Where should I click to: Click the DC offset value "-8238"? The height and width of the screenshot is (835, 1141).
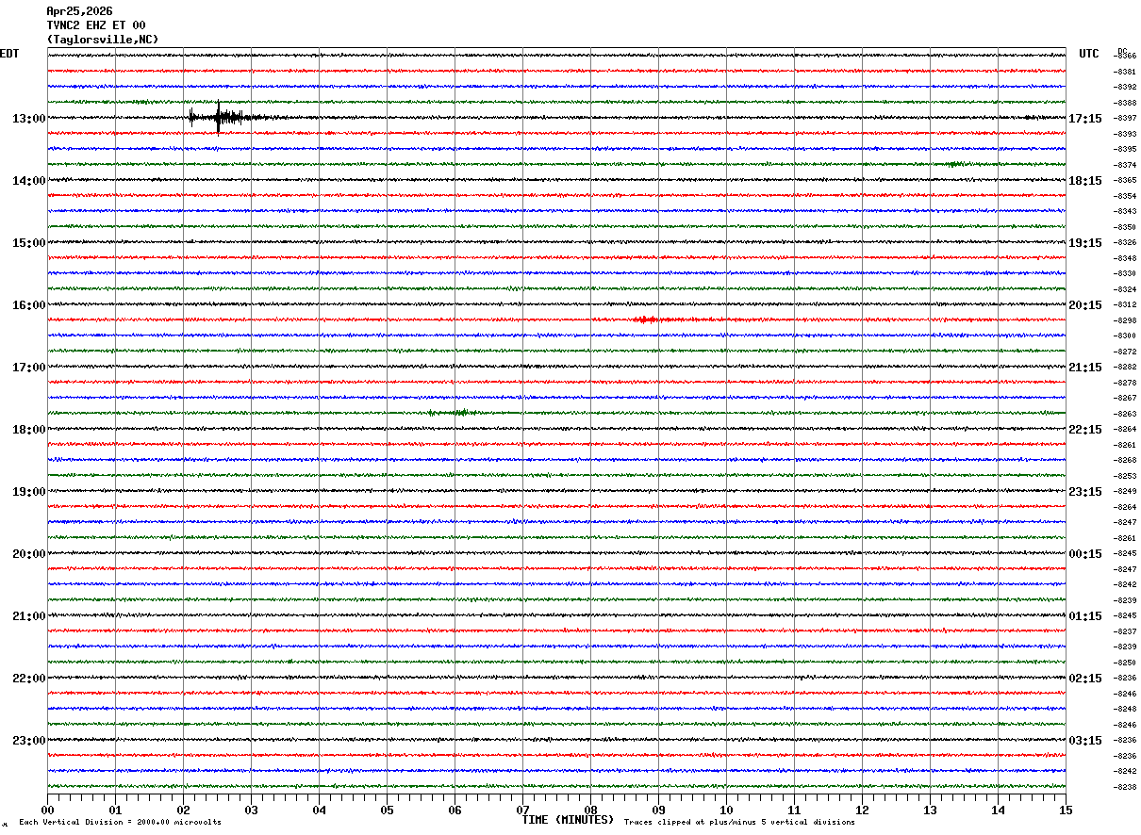(1126, 787)
